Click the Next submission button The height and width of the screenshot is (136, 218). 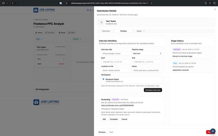(111, 132)
